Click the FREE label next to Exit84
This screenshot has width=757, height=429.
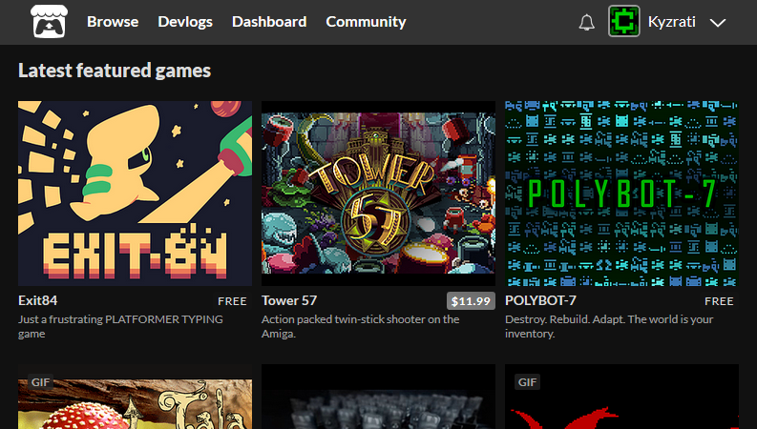pos(232,301)
